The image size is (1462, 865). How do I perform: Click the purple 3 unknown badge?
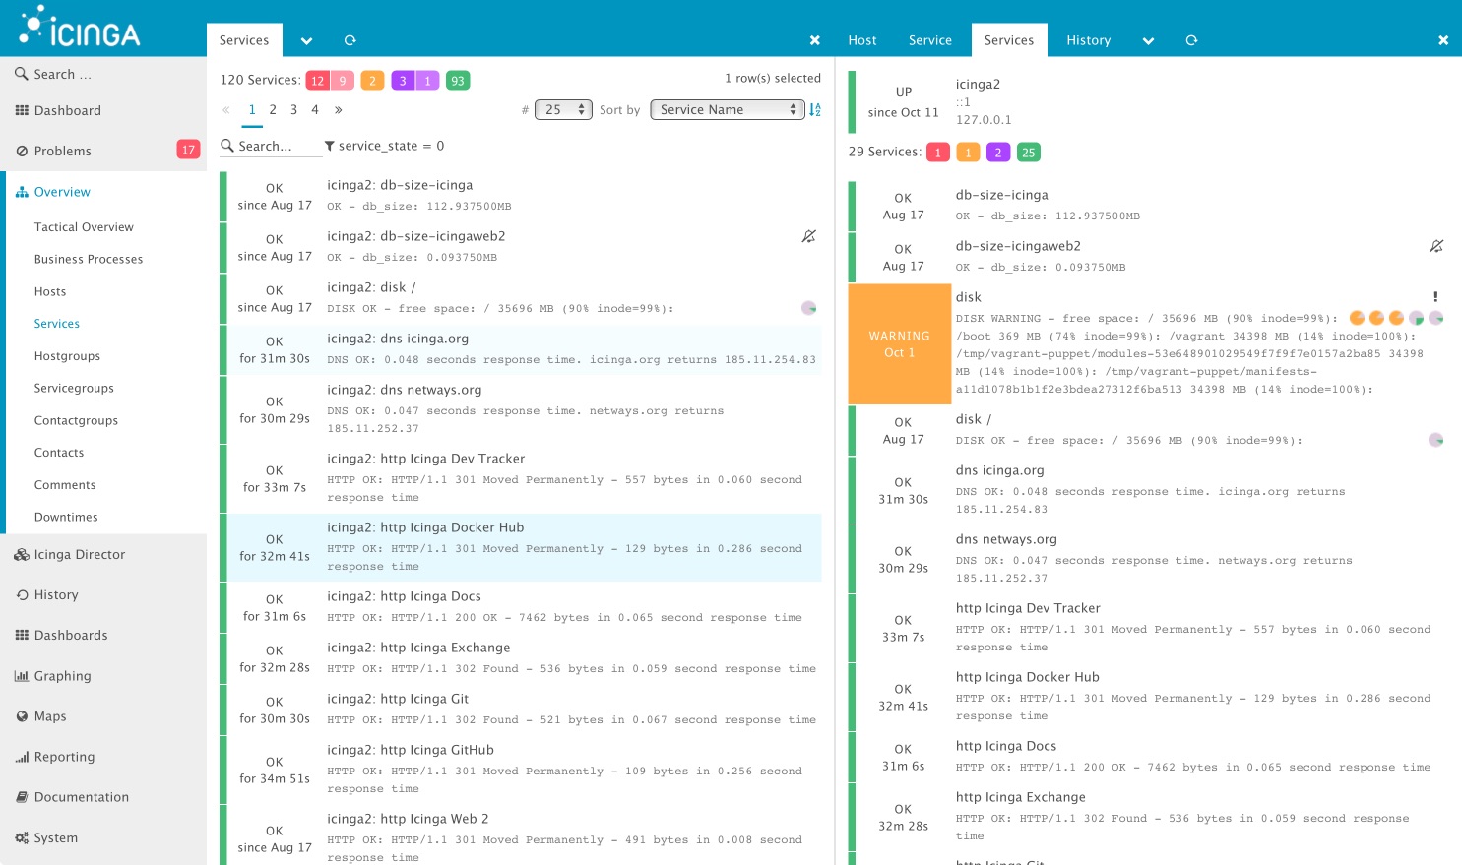pos(403,81)
